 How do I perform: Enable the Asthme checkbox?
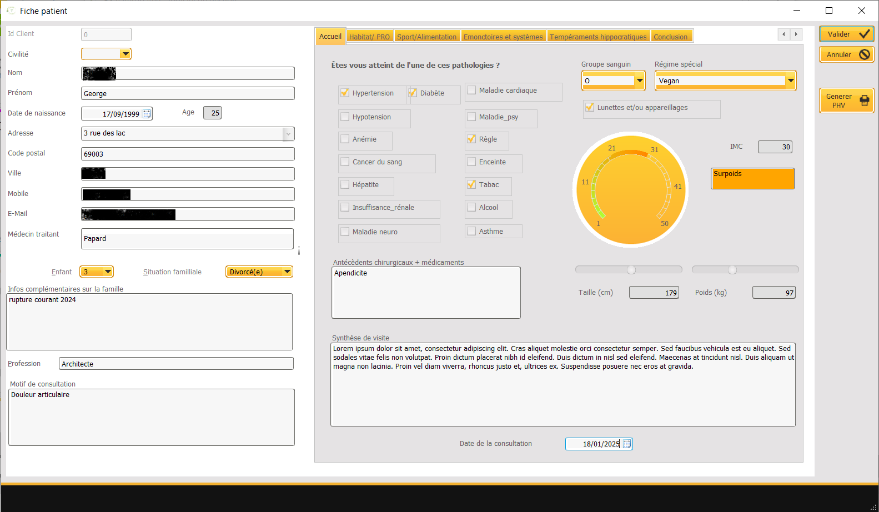click(471, 232)
